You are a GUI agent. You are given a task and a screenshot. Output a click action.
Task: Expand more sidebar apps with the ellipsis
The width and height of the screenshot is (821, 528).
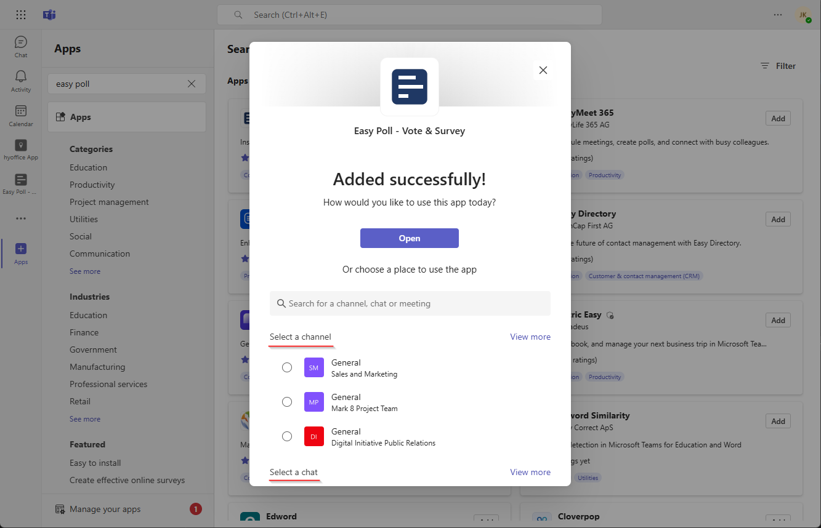(x=21, y=218)
